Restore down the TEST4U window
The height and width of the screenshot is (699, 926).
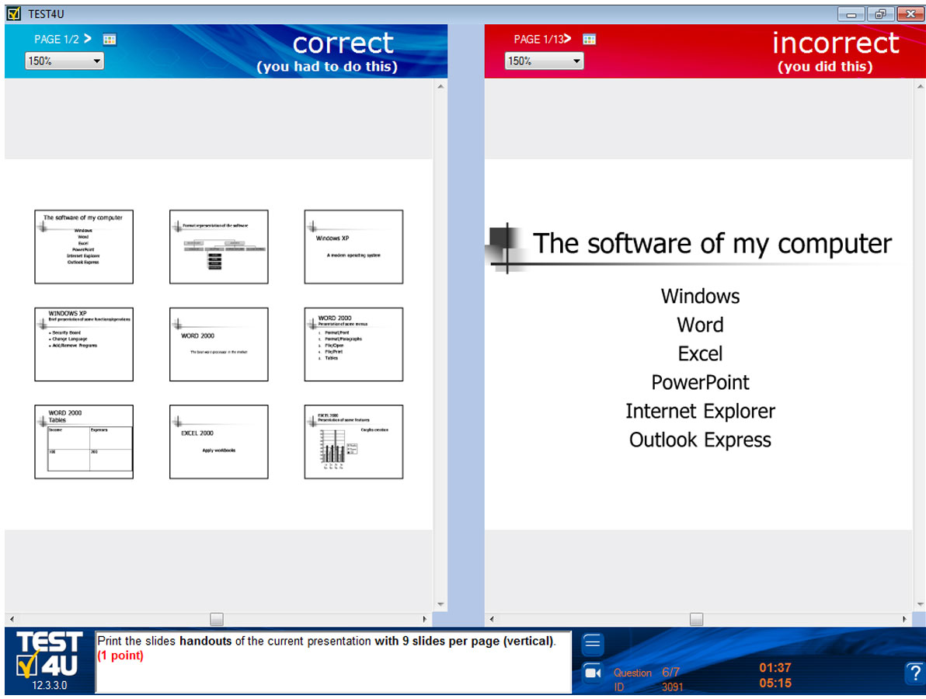coord(880,14)
